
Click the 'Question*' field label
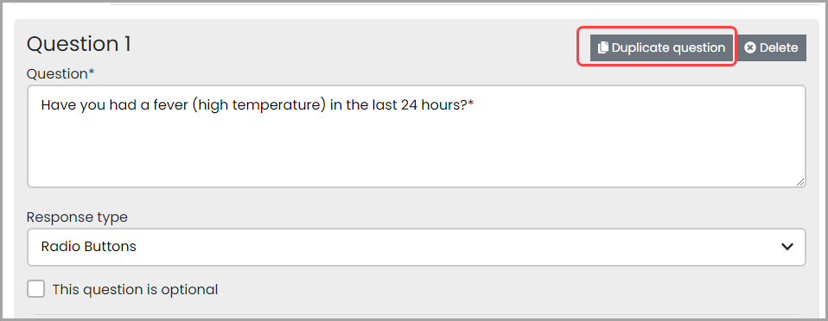click(x=61, y=74)
